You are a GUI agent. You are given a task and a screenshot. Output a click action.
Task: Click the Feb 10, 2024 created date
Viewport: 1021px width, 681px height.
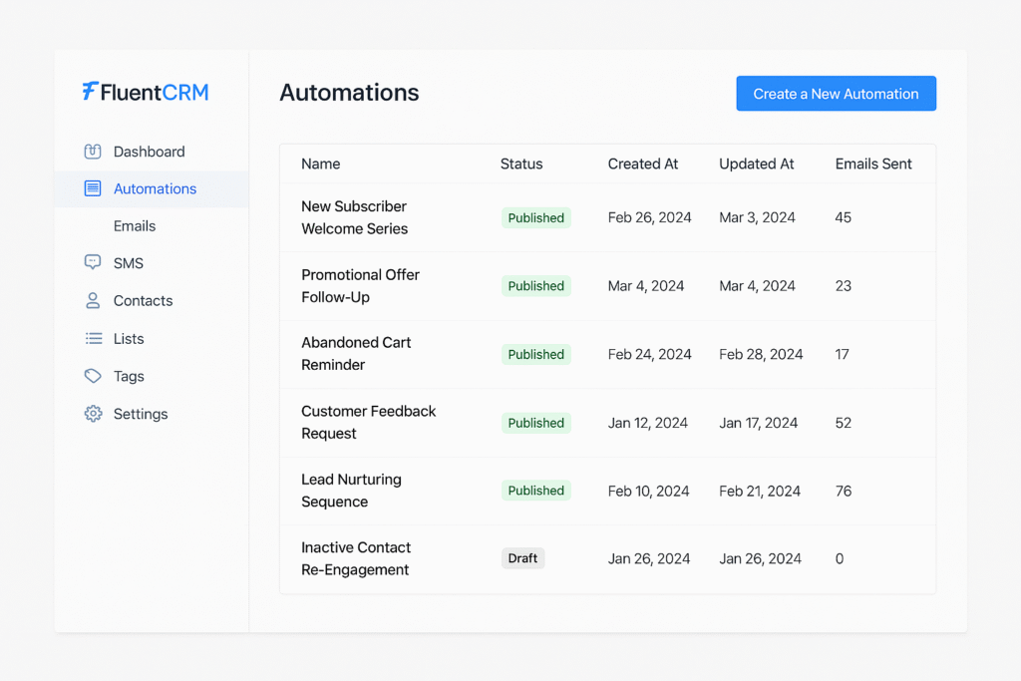click(648, 491)
